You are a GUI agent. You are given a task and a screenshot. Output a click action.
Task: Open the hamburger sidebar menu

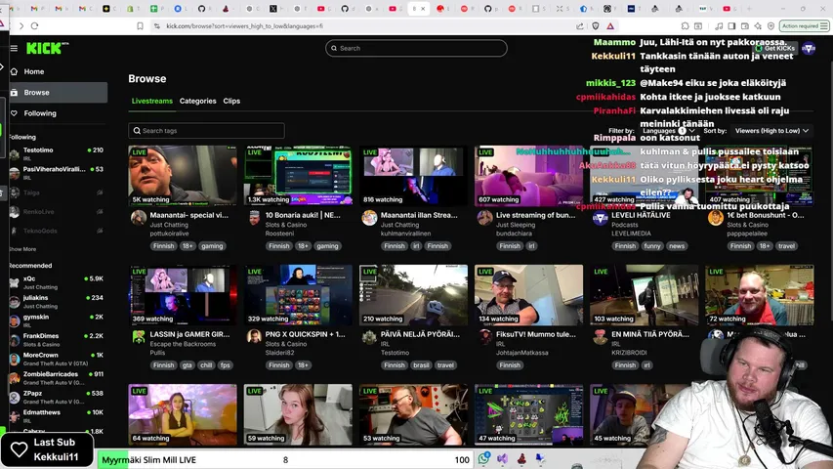coord(14,49)
